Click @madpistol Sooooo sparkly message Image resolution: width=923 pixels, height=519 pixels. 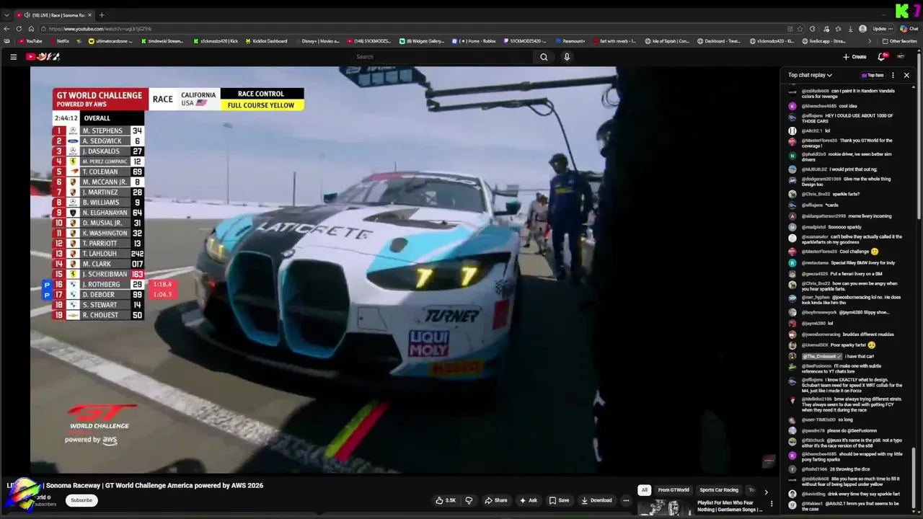click(832, 226)
